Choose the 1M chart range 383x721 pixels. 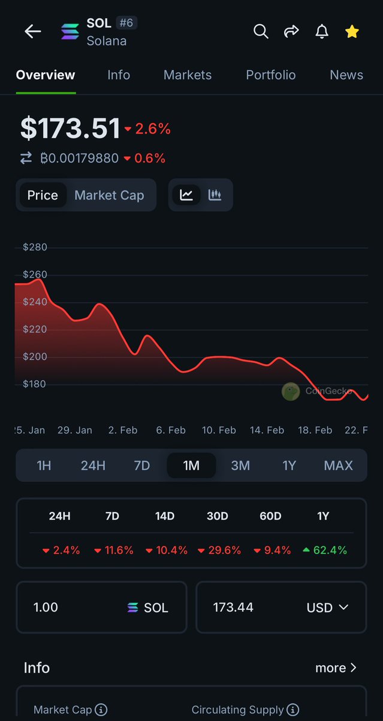tap(191, 465)
